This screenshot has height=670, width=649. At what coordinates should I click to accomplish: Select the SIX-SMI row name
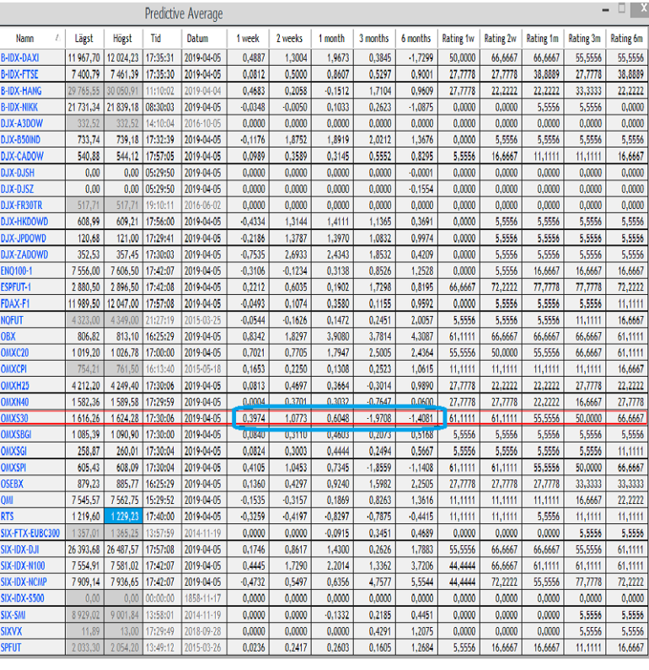pos(13,615)
